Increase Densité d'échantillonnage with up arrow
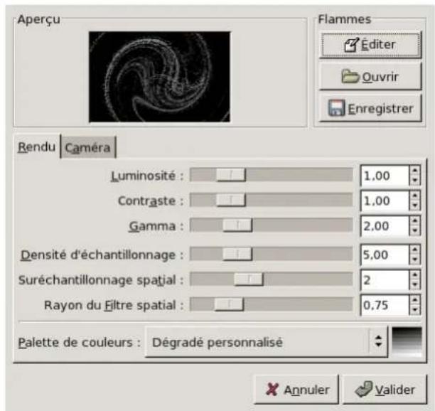The height and width of the screenshot is (411, 435). click(x=415, y=250)
